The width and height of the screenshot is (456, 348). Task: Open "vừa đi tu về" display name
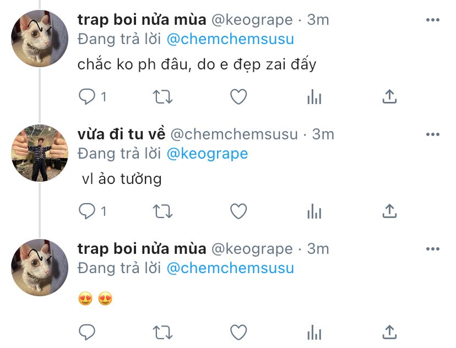(x=121, y=134)
